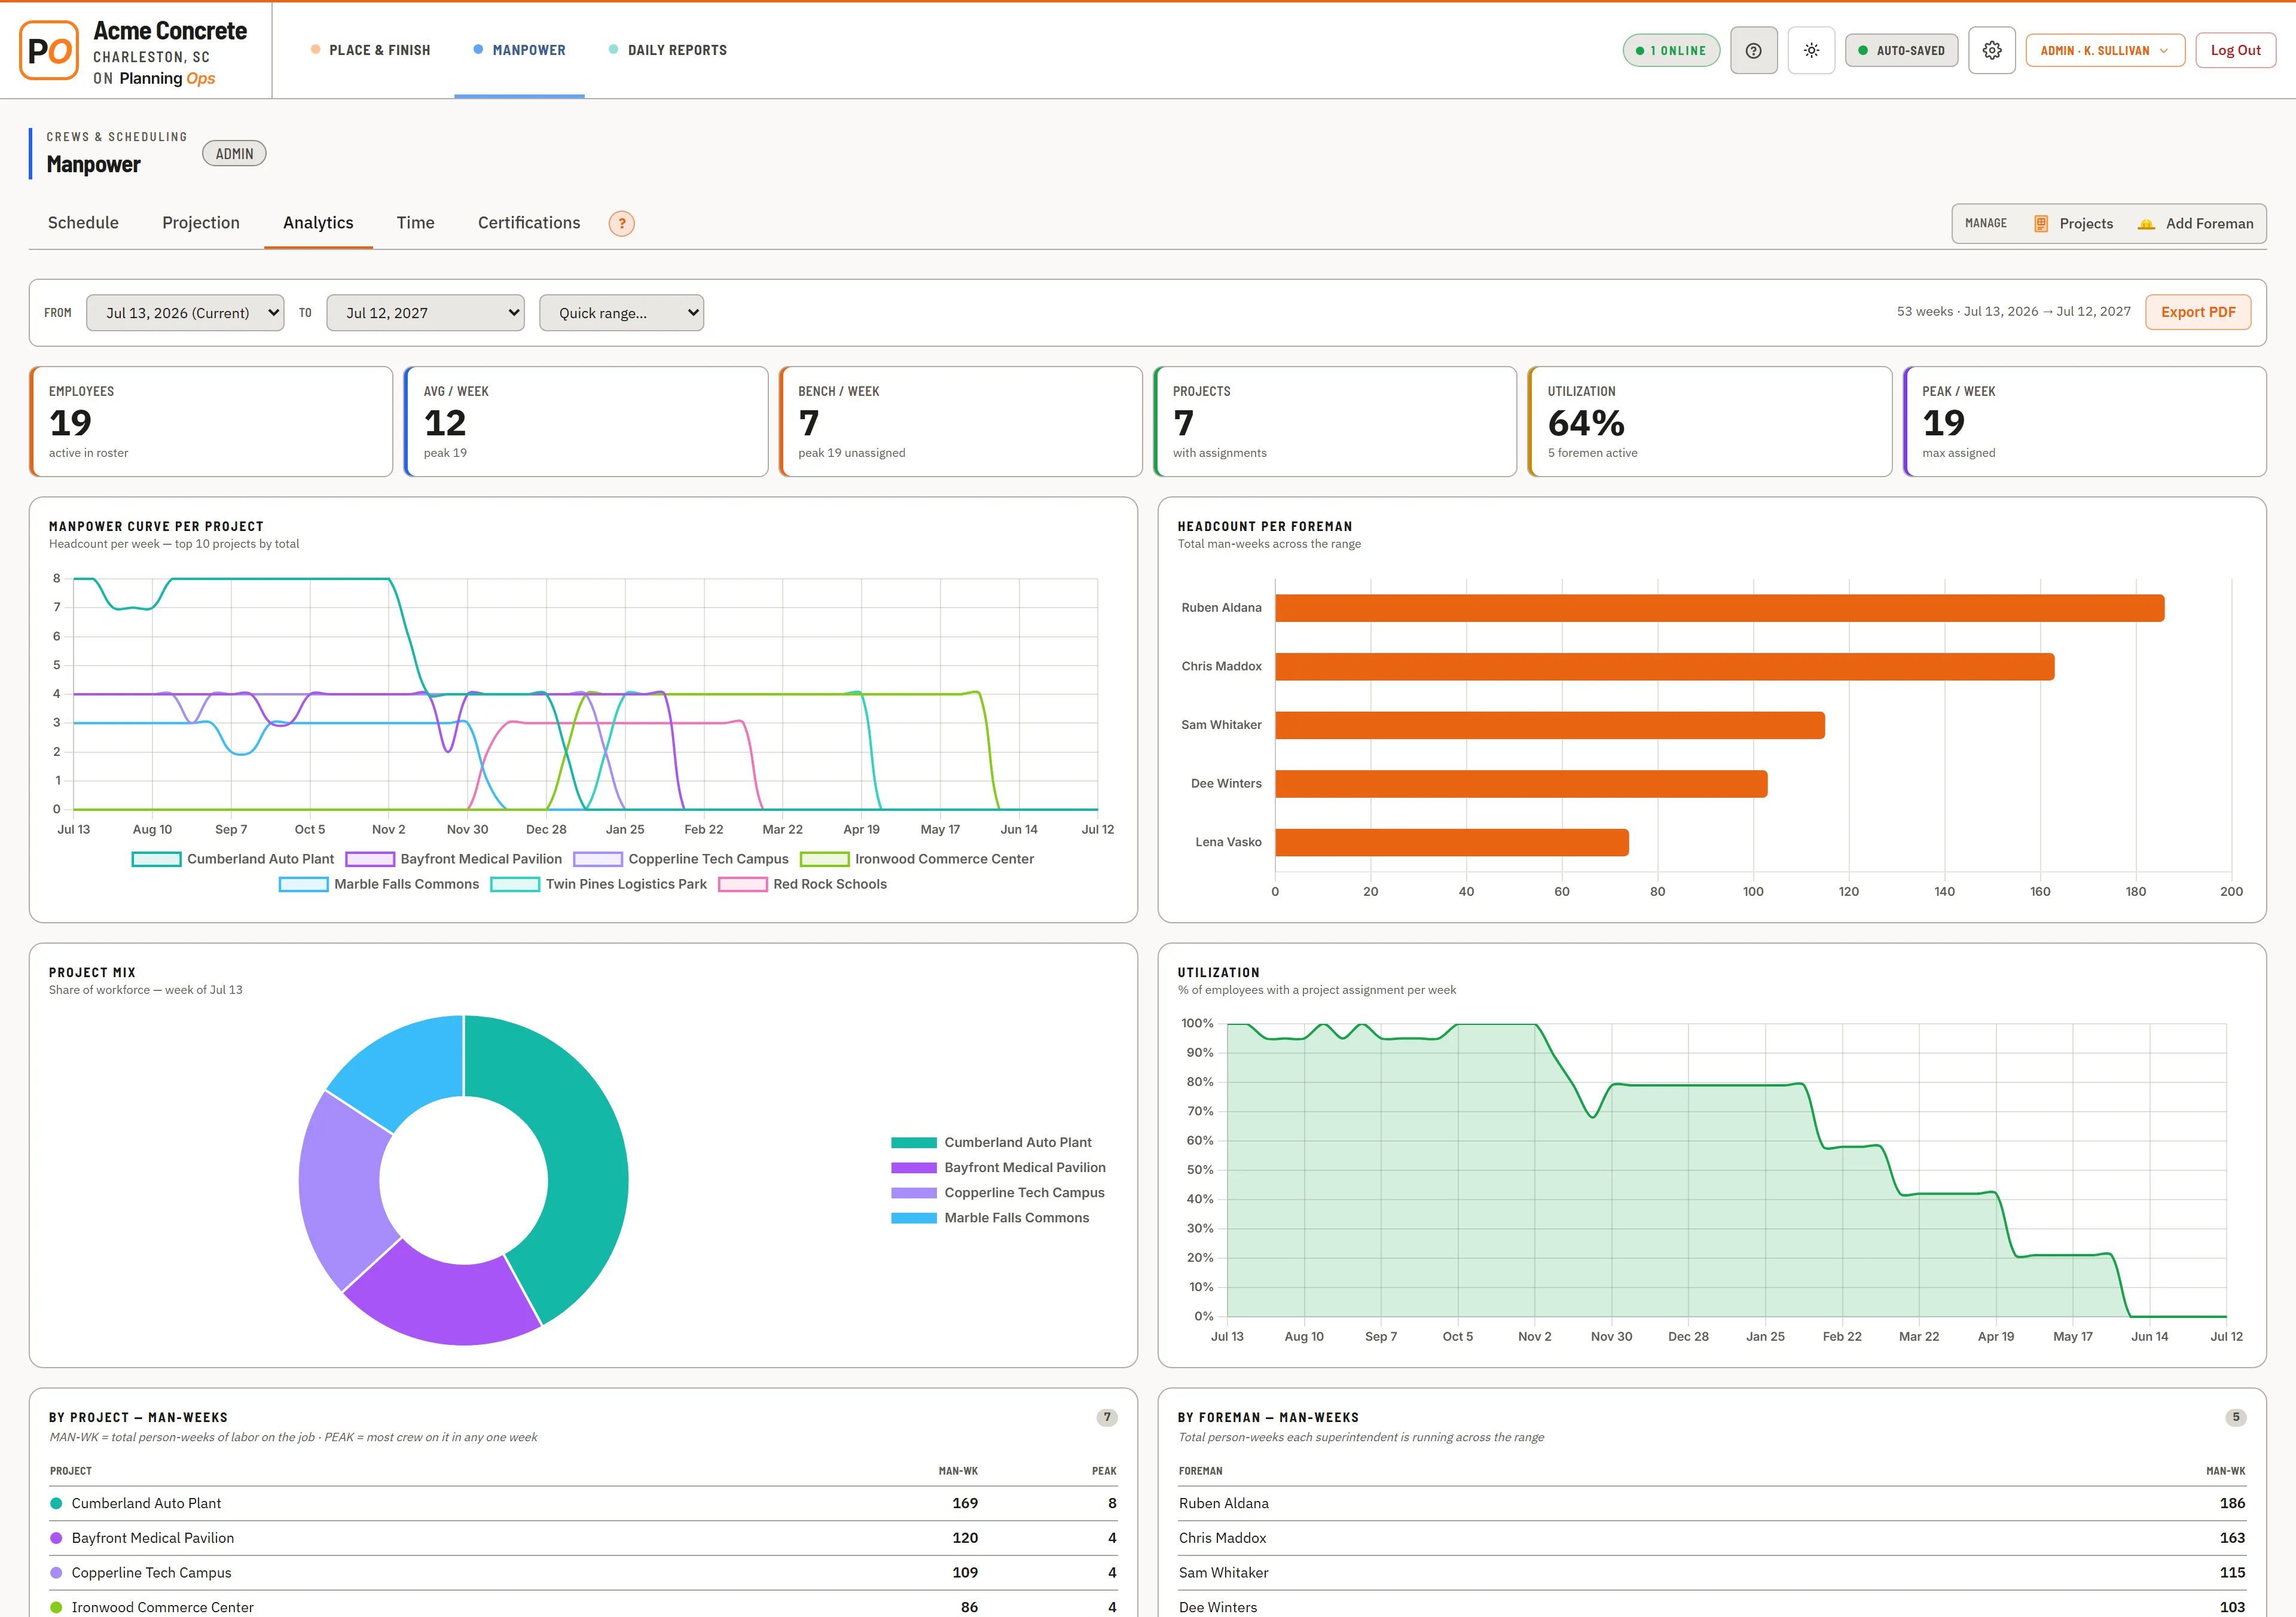Open Projects via the clipboard icon
Viewport: 2296px width, 1617px height.
tap(2040, 224)
